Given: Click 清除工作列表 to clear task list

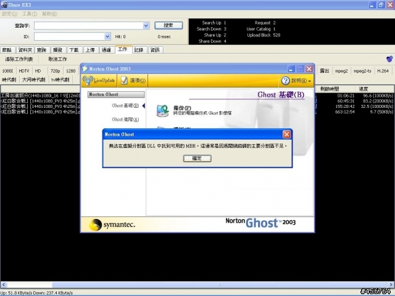Looking at the screenshot, I should [x=19, y=59].
